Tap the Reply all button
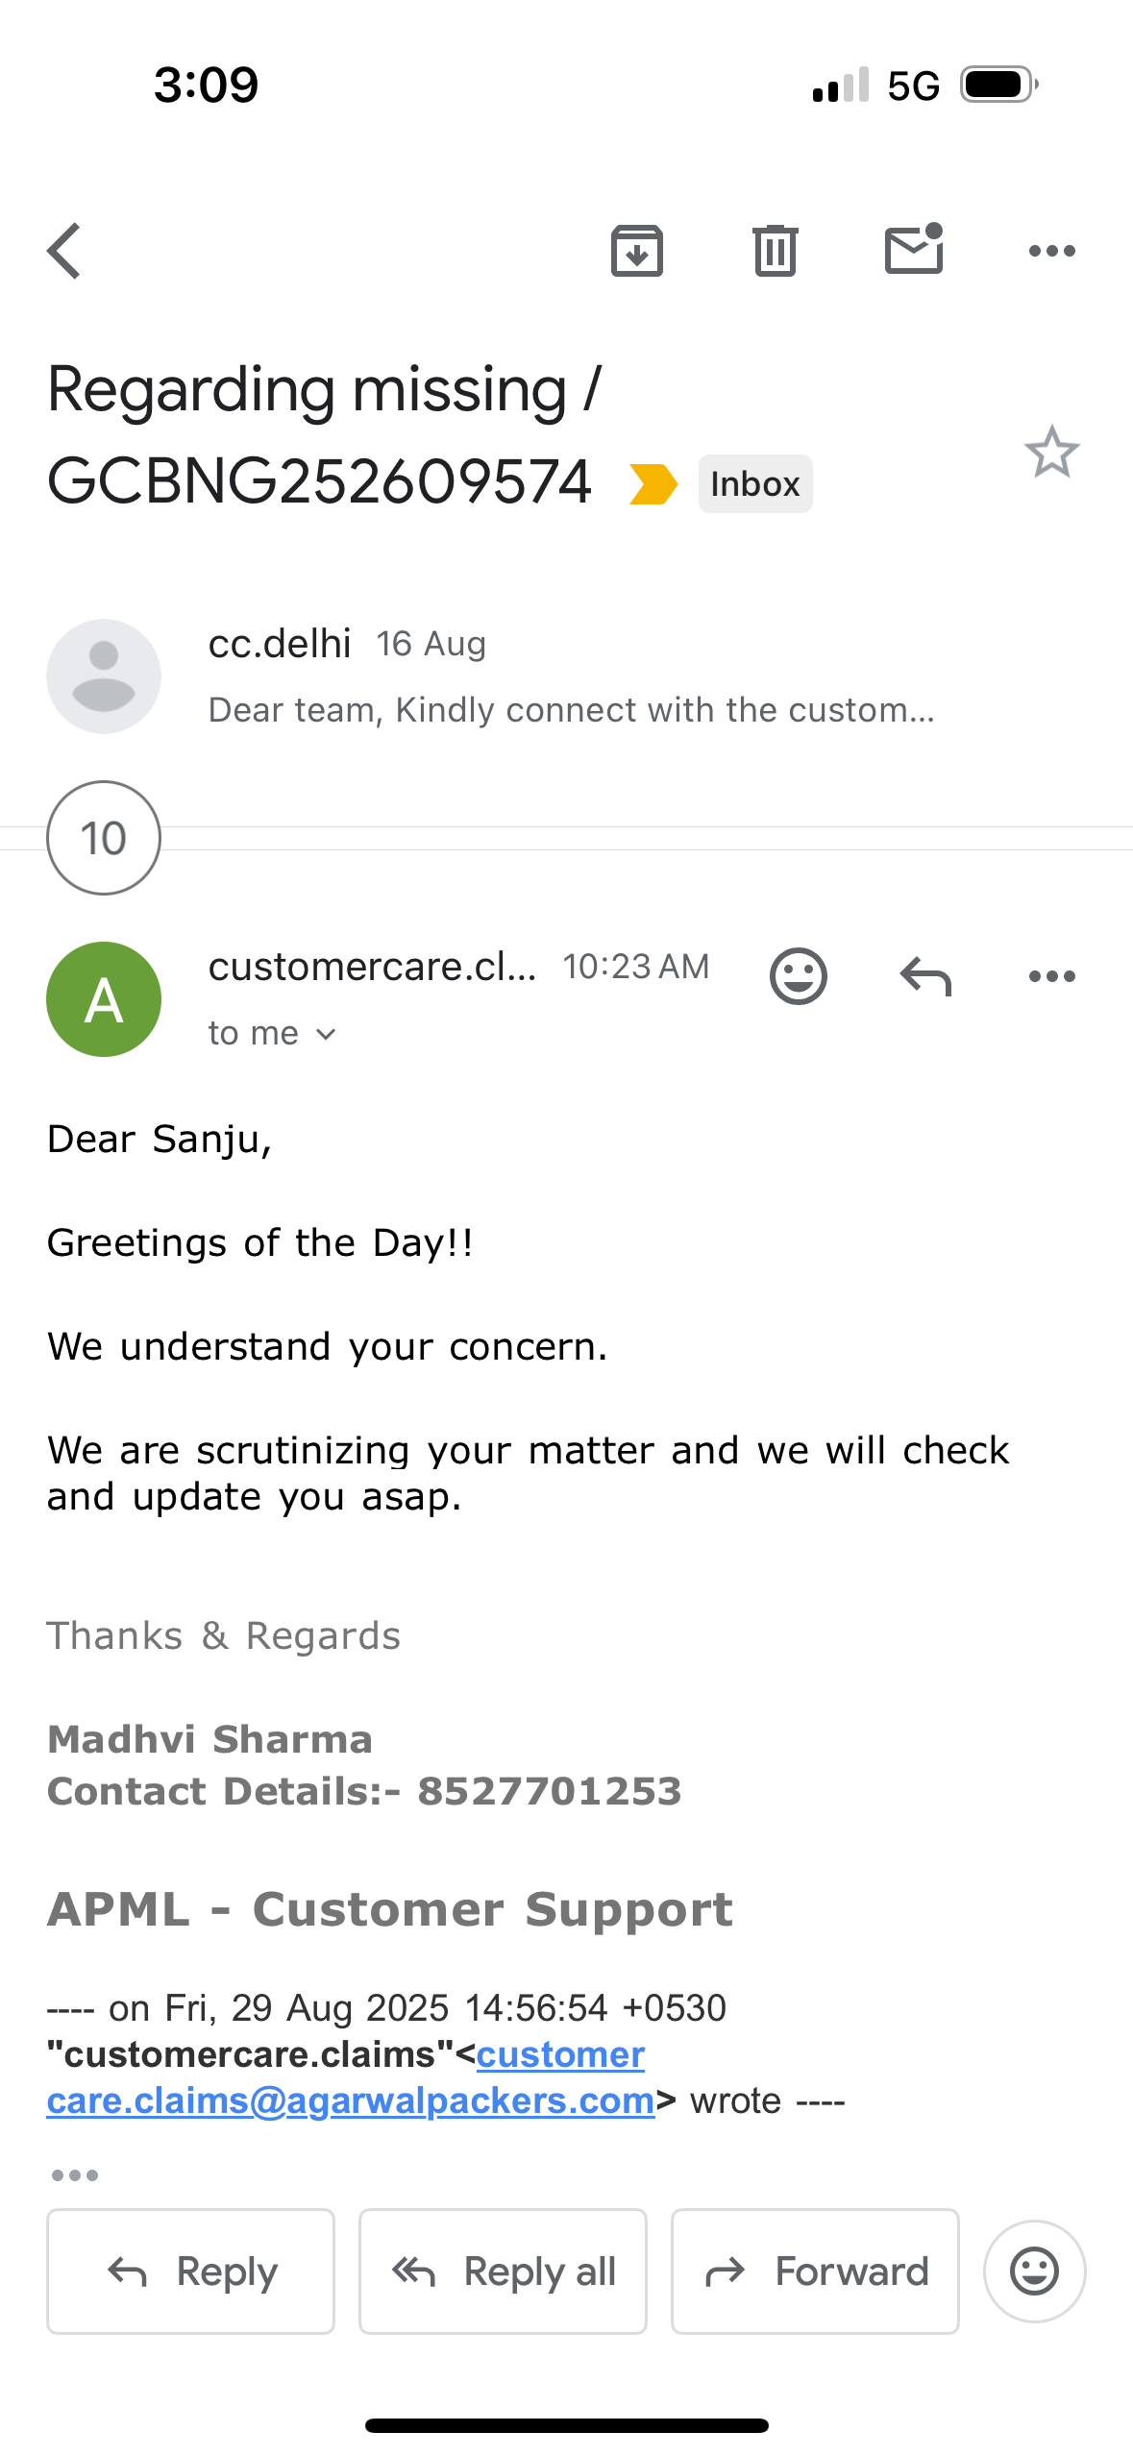This screenshot has width=1133, height=2456. pyautogui.click(x=503, y=2272)
